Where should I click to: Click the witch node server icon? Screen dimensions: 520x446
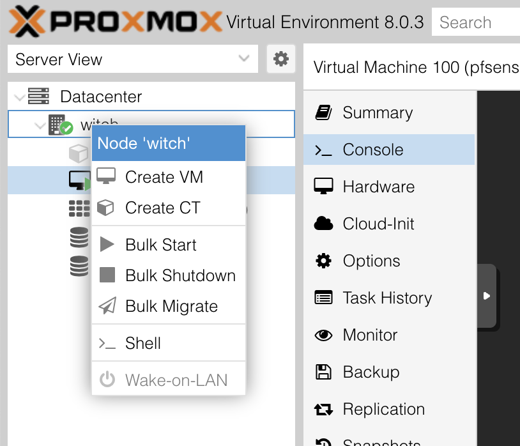click(x=56, y=124)
